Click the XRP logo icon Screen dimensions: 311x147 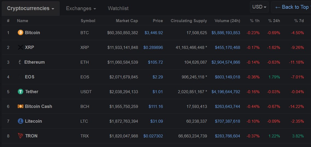[21, 47]
